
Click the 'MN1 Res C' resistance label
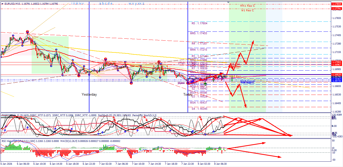(x=248, y=6)
